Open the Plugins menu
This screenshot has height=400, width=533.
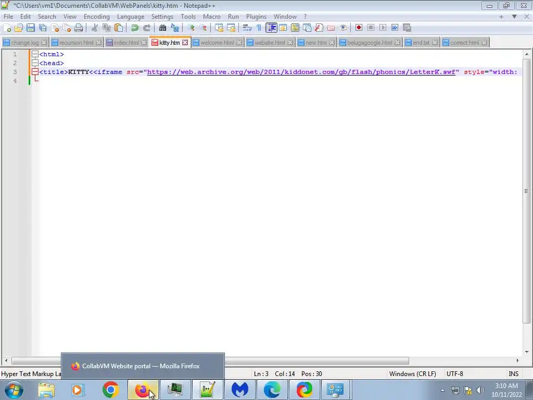tap(256, 17)
